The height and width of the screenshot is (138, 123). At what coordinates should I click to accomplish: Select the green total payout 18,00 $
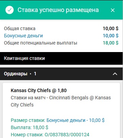click(x=111, y=43)
